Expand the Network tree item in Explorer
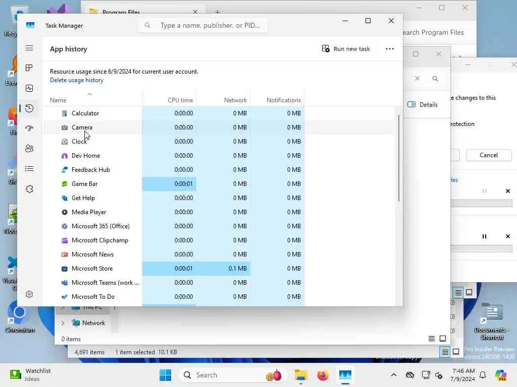Screen dimensions: 517x387 63,323
